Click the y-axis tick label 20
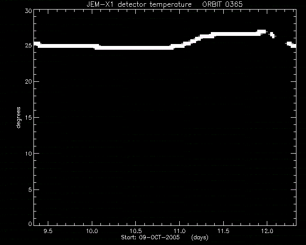 pos(28,81)
